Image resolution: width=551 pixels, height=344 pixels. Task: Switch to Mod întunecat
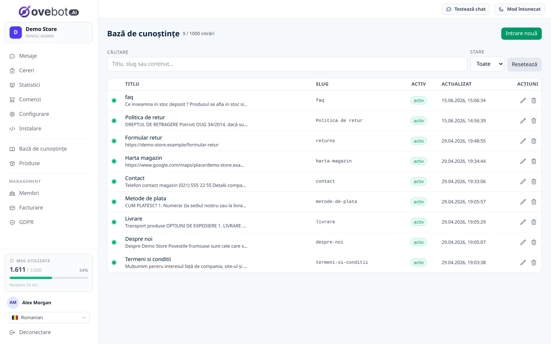[520, 9]
